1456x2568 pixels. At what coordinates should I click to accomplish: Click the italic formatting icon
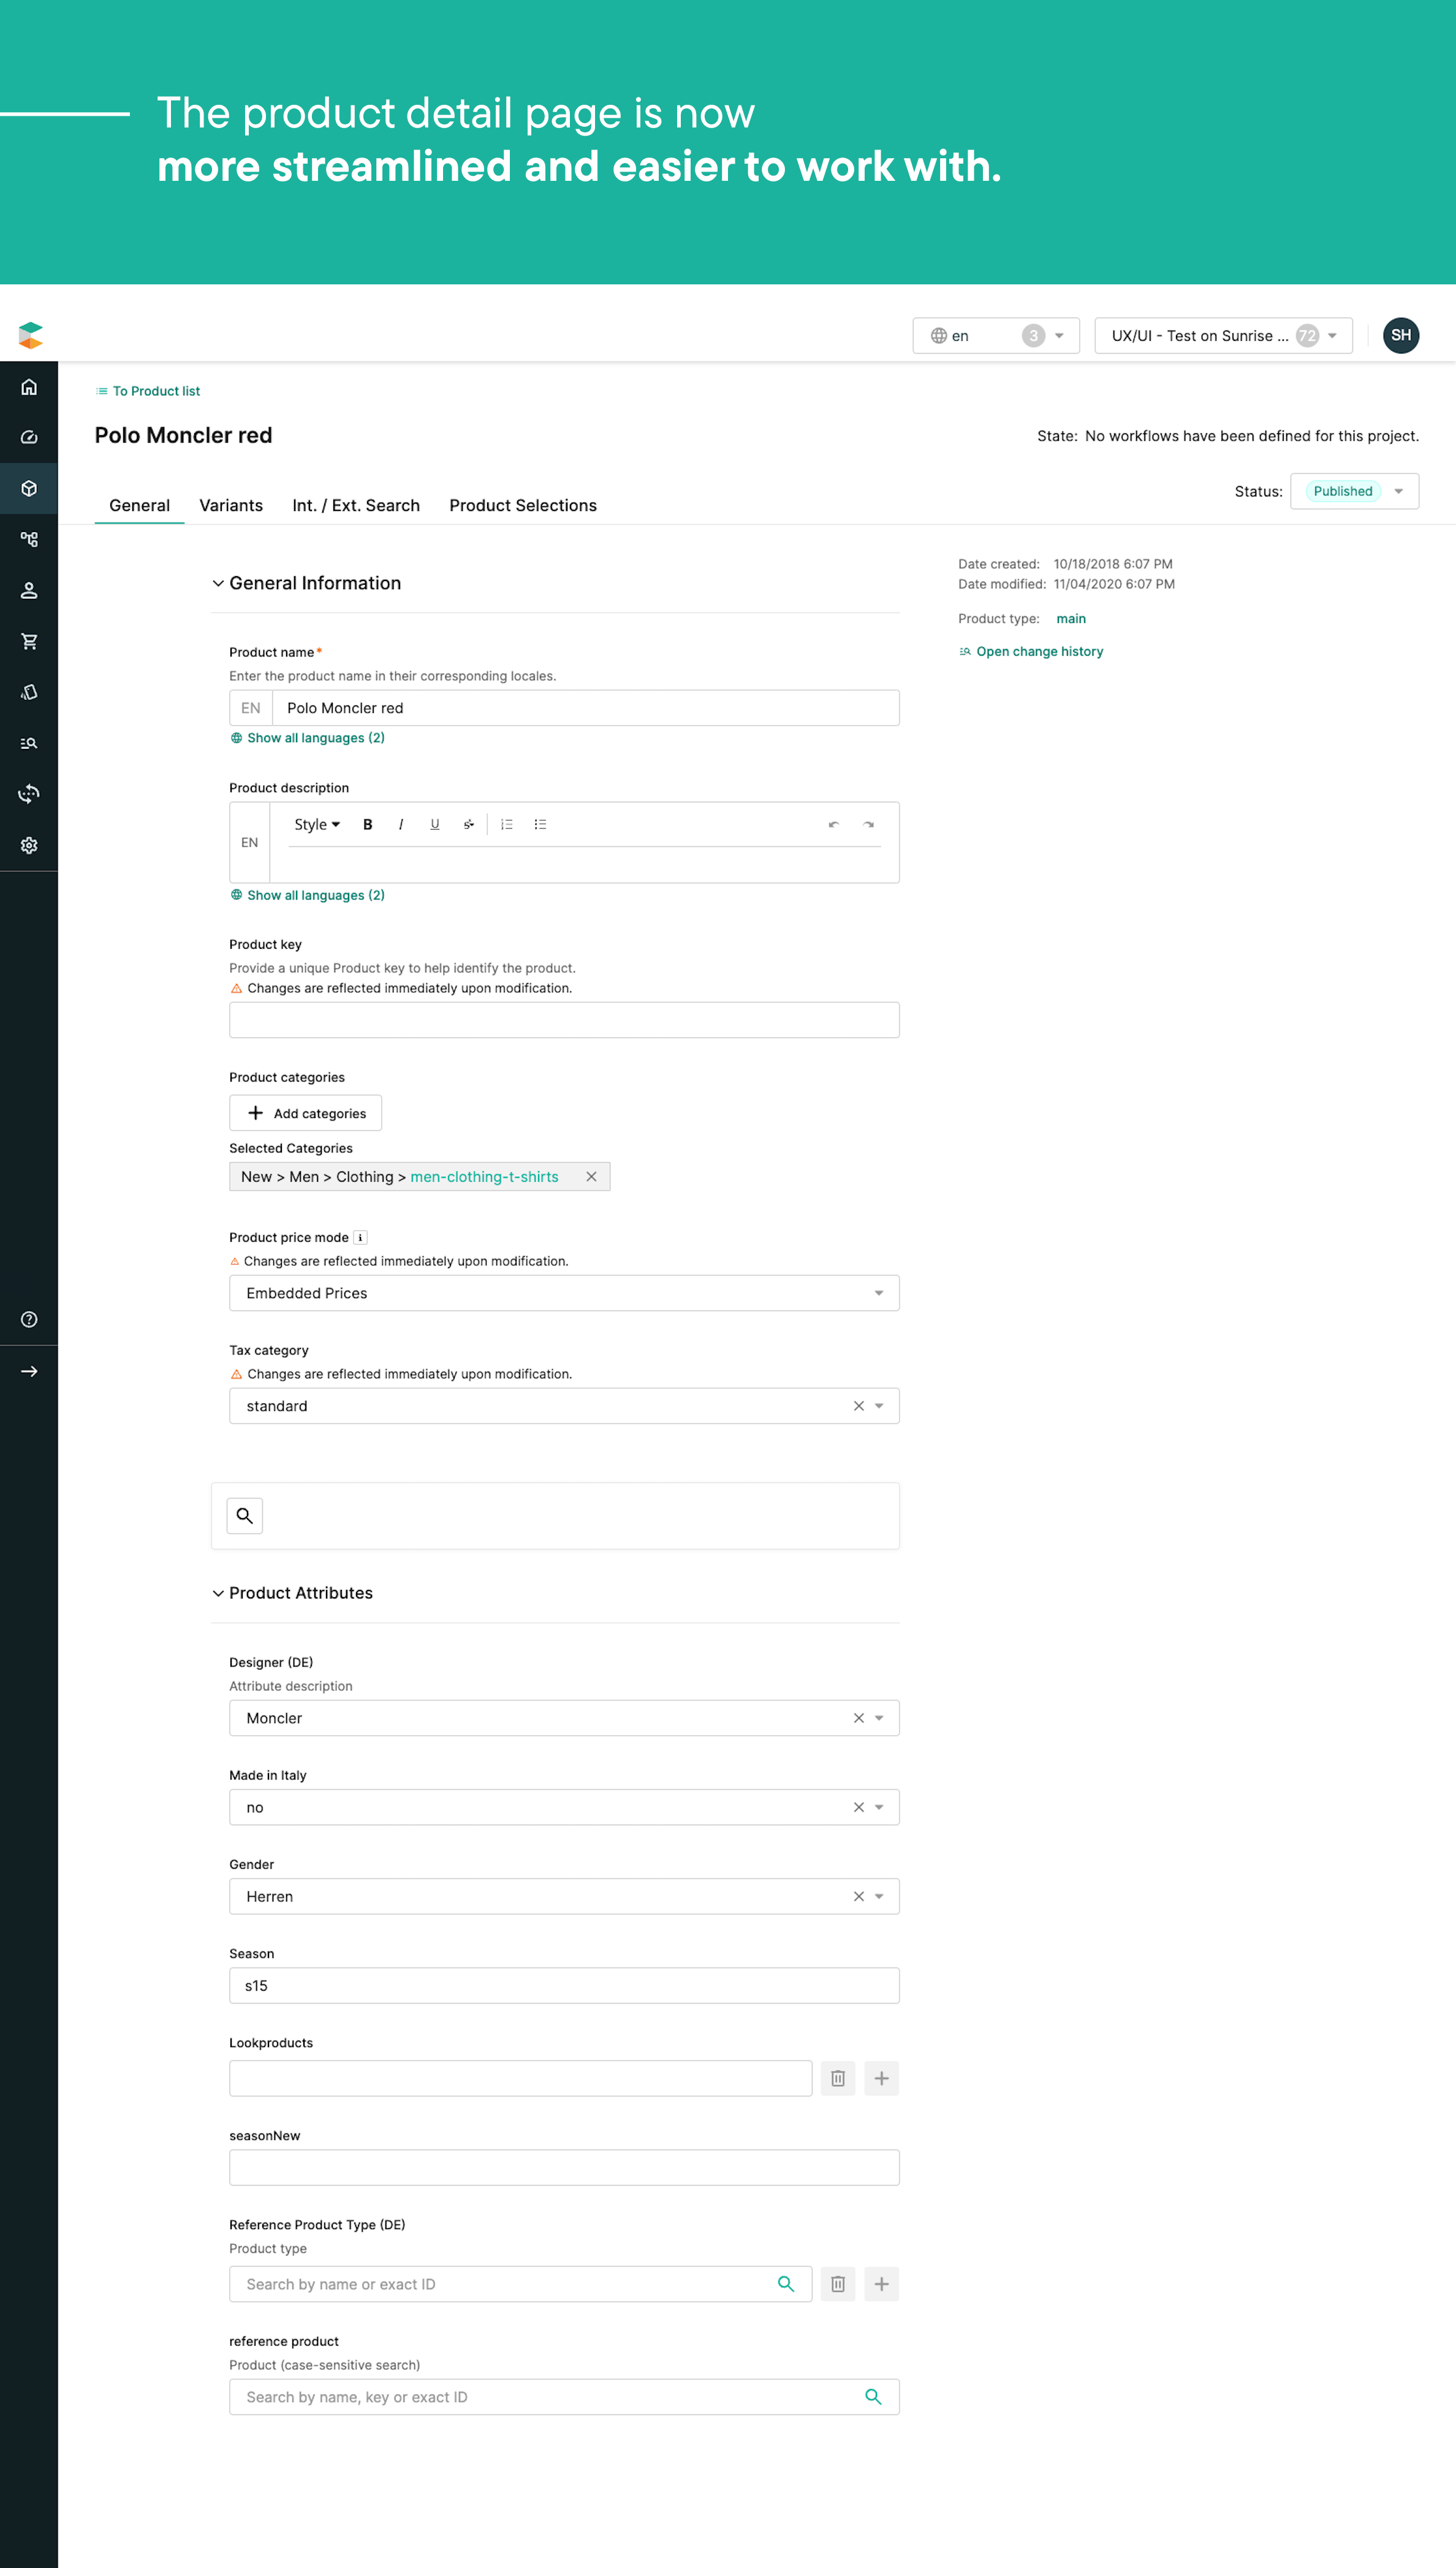396,824
